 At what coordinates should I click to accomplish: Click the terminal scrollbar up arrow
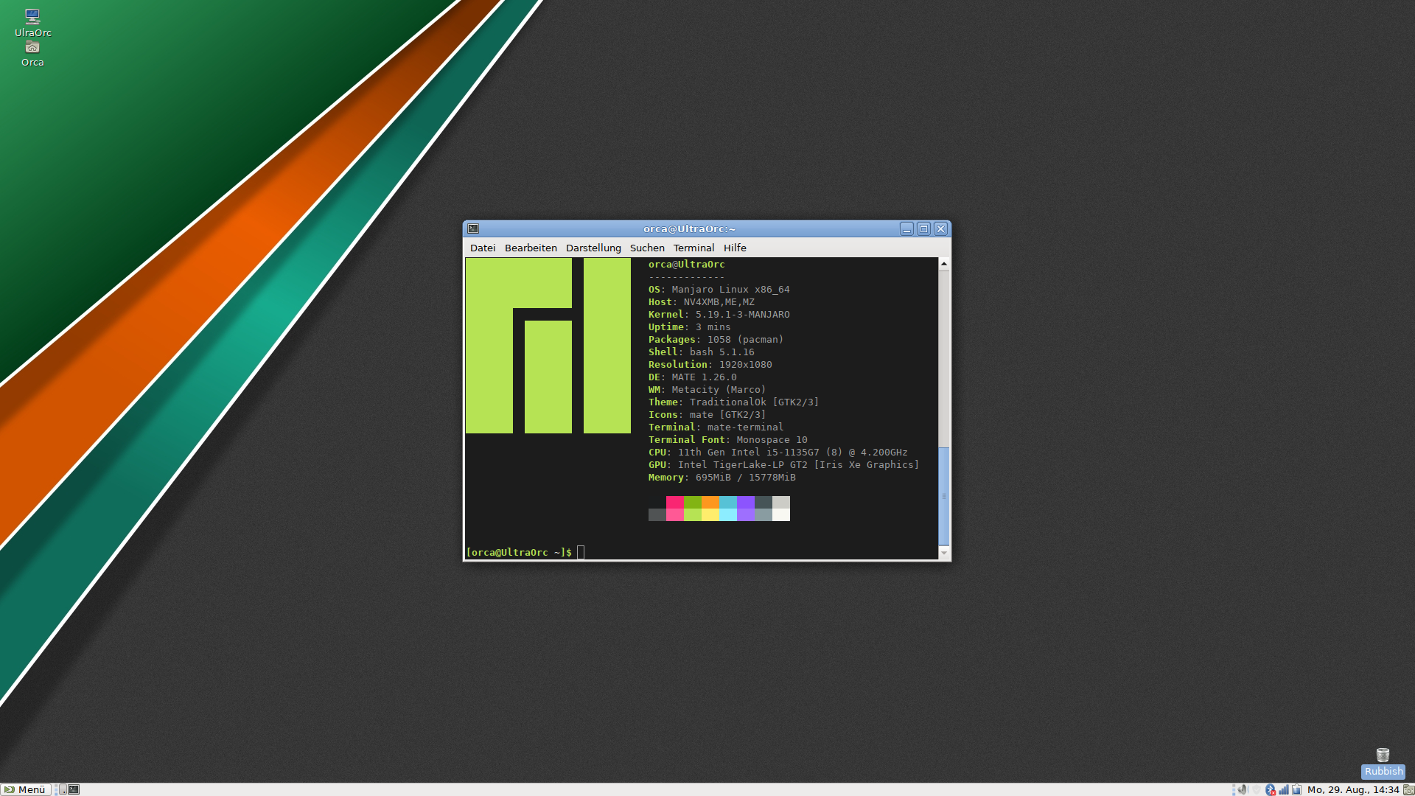tap(944, 263)
